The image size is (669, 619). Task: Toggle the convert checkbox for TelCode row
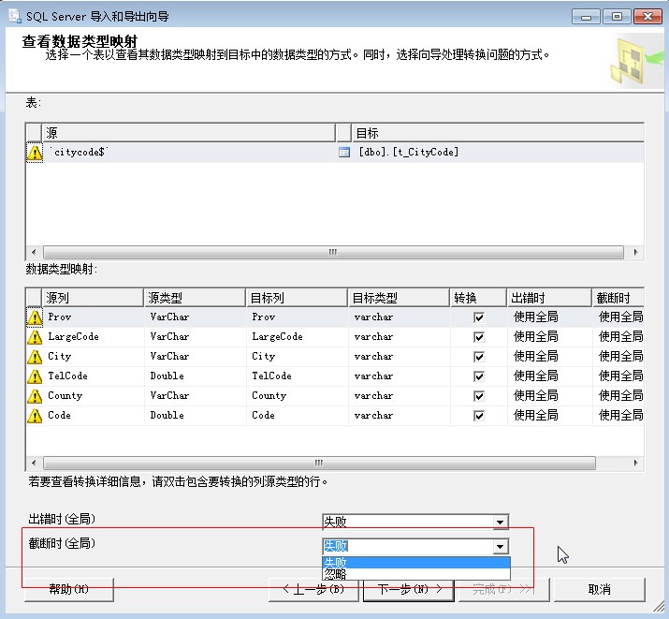[479, 376]
